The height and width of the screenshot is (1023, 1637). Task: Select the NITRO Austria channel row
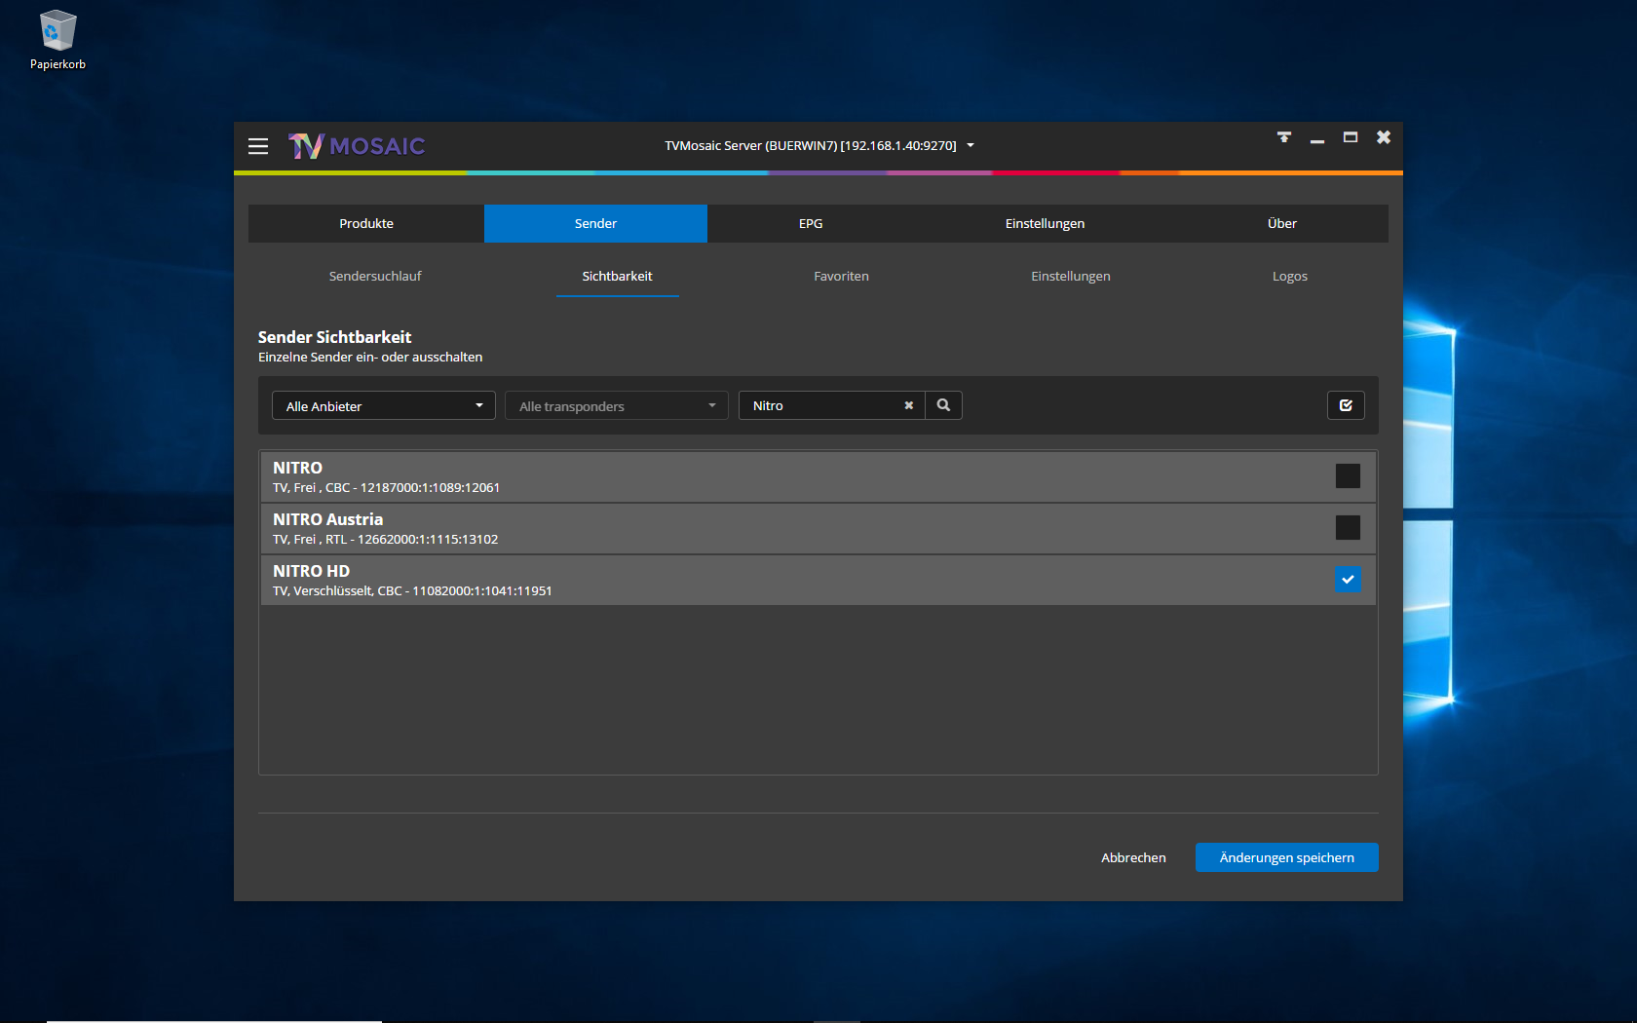click(818, 528)
